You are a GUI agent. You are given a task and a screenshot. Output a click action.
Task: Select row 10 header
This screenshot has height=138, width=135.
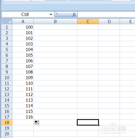click(x=7, y=77)
